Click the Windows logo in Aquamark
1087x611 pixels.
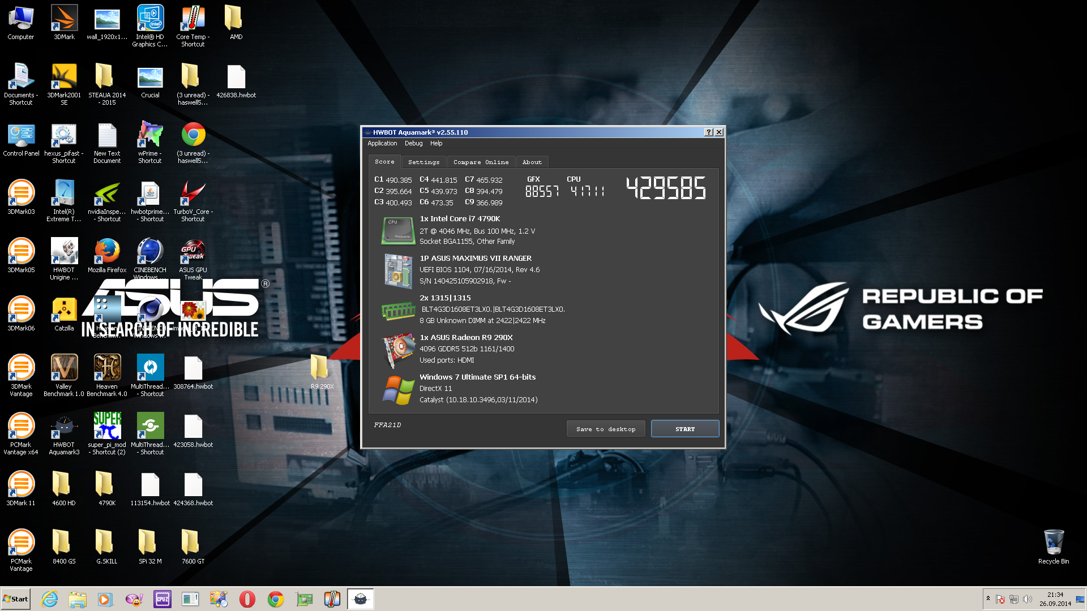pyautogui.click(x=398, y=390)
